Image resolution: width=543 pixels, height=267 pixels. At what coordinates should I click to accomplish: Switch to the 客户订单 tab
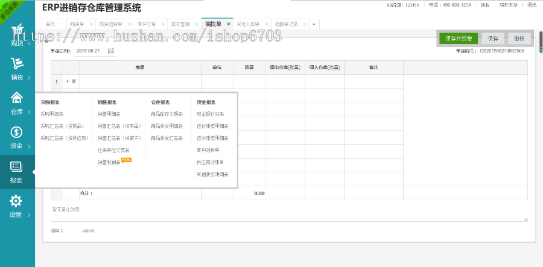147,24
